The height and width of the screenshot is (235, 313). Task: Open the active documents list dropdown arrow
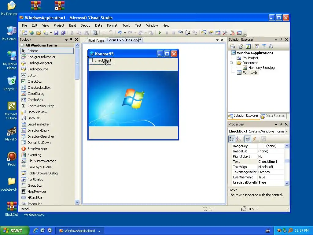point(217,40)
